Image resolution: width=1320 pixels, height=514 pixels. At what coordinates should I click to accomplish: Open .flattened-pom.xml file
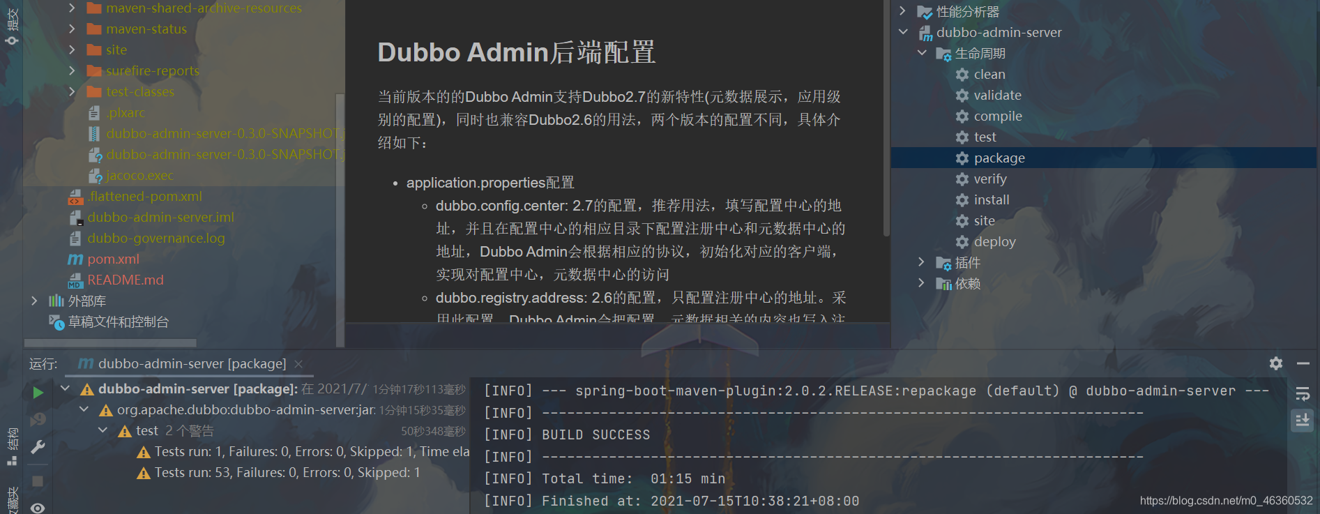click(x=144, y=196)
